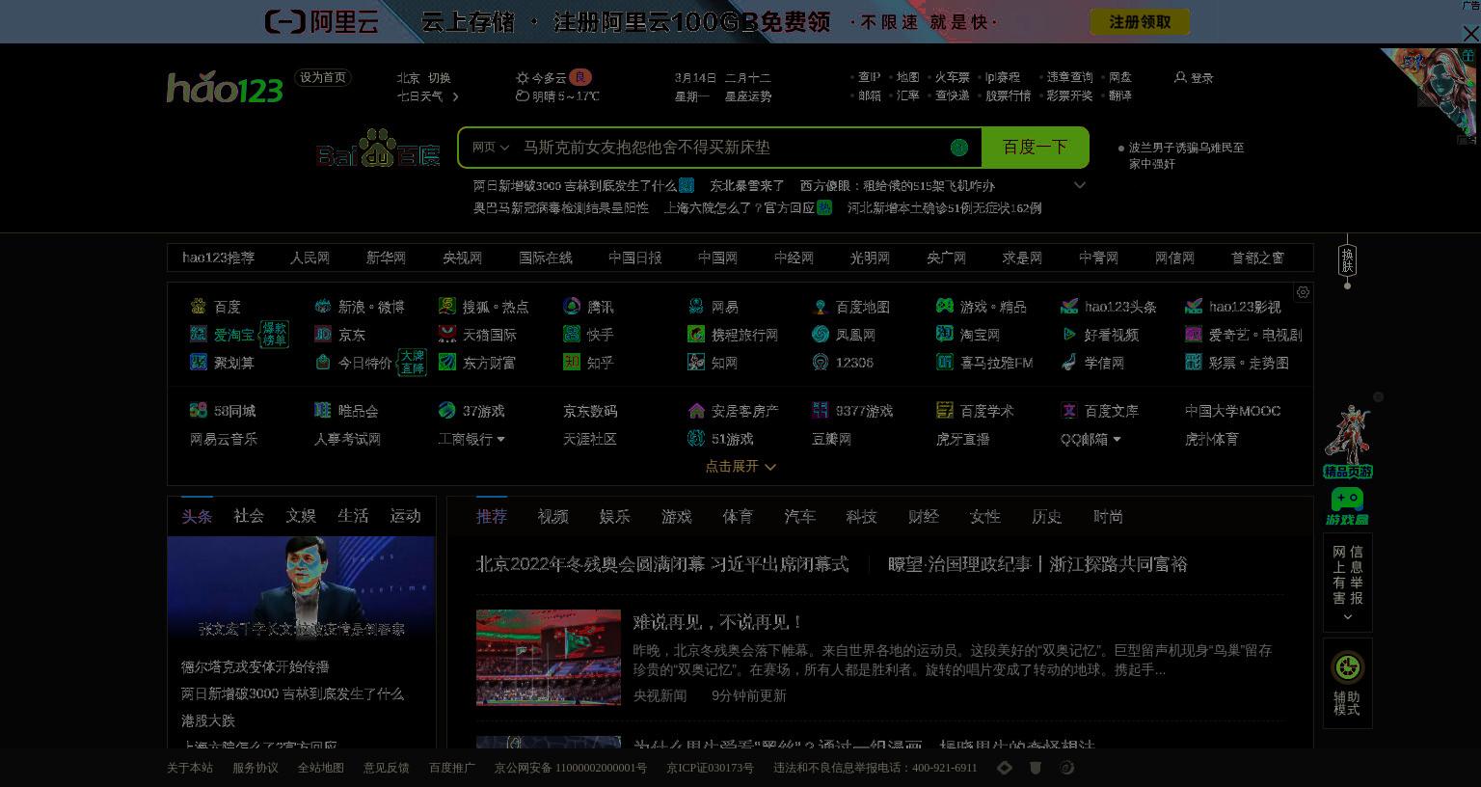
Task: Click the 注册领取 ad button
Action: click(x=1140, y=21)
